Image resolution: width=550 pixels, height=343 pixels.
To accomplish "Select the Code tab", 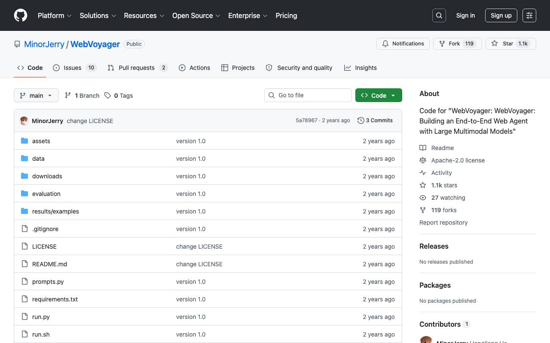I will pos(30,68).
